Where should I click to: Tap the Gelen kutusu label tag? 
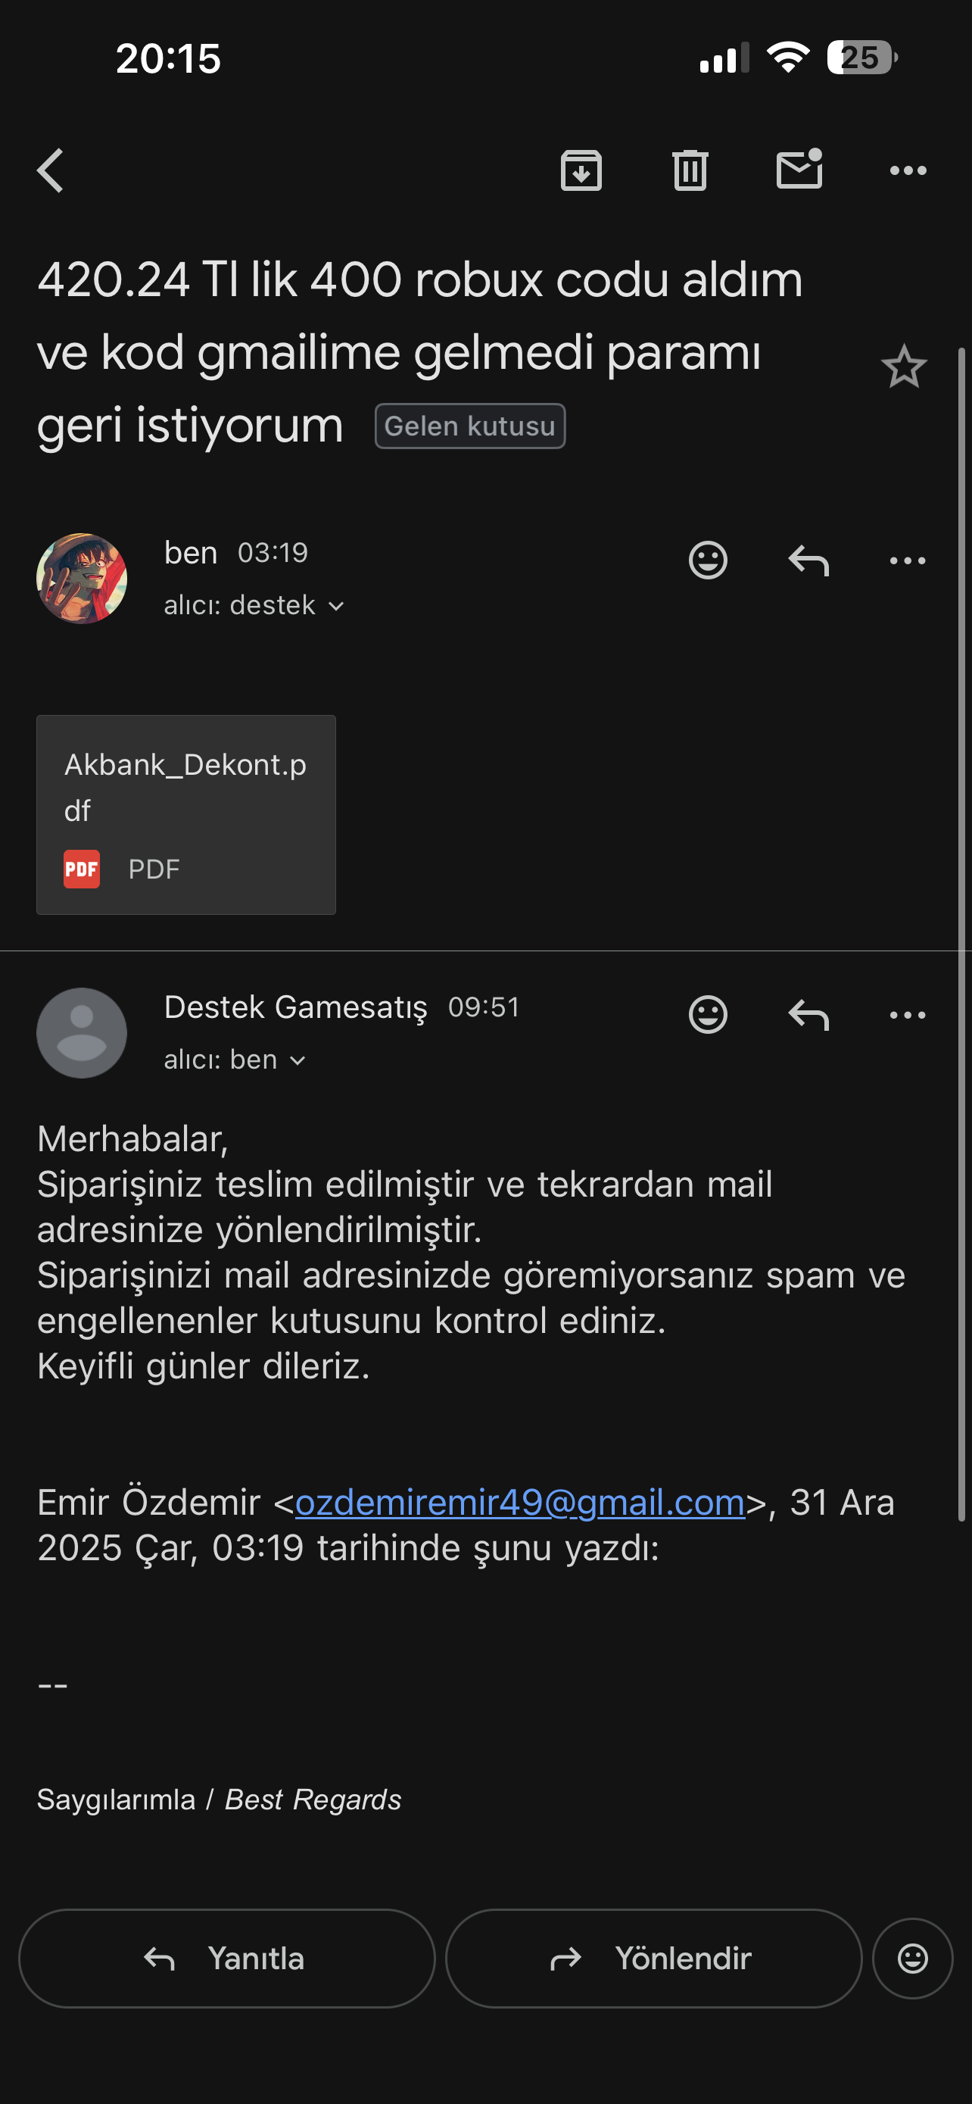pos(470,426)
